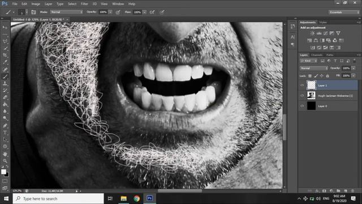
Task: Add a Curves adjustment
Action: coord(326,33)
